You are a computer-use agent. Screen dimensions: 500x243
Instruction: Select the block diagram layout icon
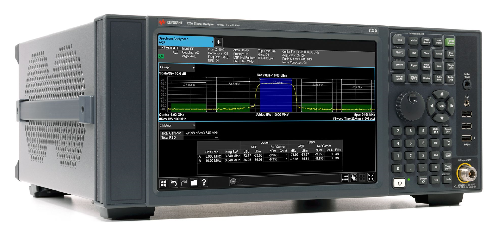tap(346, 178)
